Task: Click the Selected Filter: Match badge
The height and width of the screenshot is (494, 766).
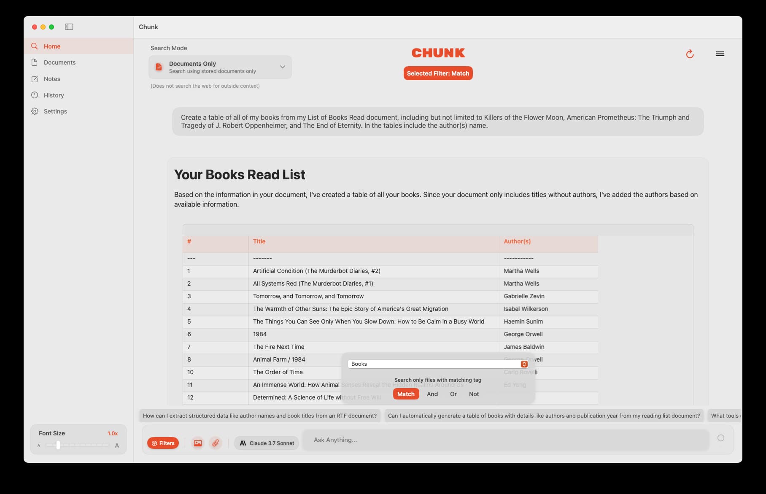Action: 438,73
